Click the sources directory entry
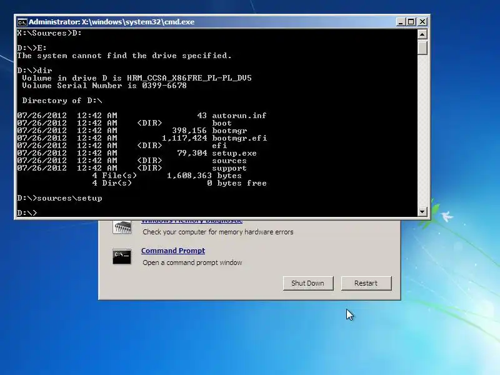The height and width of the screenshot is (375, 500). coord(229,161)
